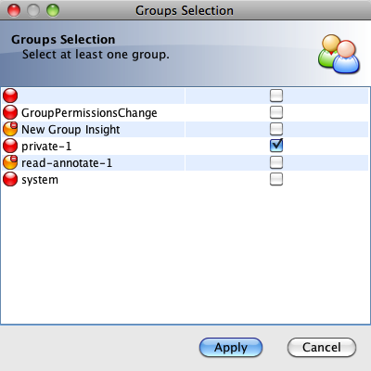Enable the GroupPermissionsChange checkbox

276,112
